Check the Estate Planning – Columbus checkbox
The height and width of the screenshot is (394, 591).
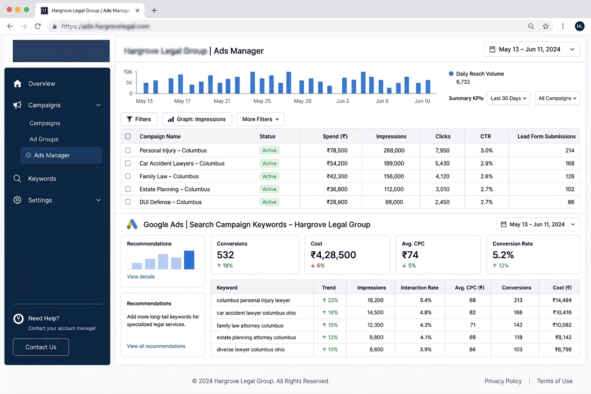coord(128,190)
